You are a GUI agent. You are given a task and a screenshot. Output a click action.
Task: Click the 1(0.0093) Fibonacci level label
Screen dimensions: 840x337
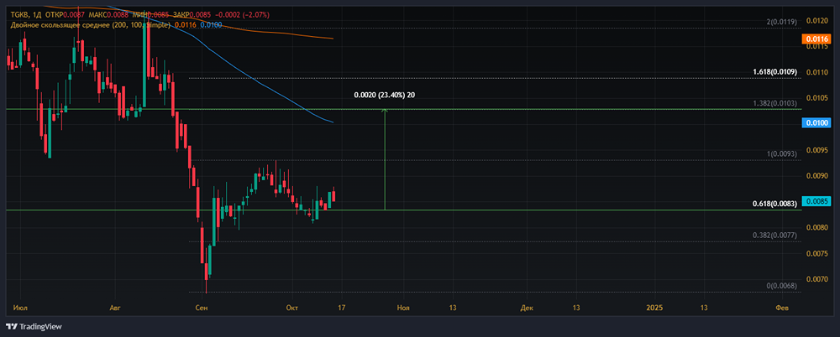click(782, 154)
